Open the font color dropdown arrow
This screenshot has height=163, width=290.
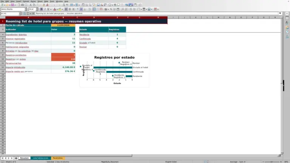57,9
